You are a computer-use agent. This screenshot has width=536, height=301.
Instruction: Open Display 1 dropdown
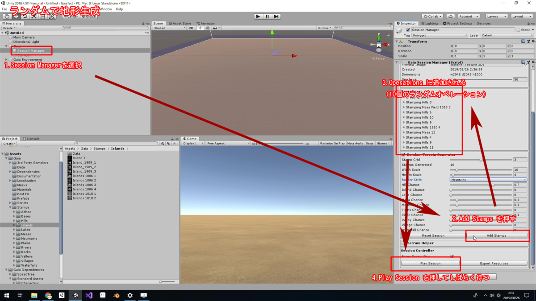point(193,144)
